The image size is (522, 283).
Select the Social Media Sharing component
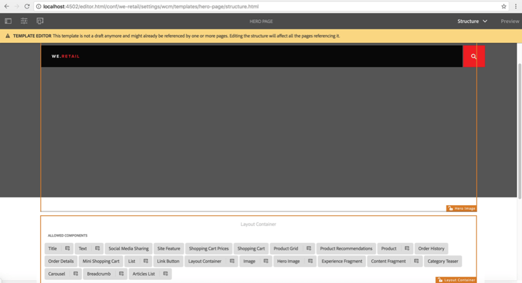coord(129,248)
